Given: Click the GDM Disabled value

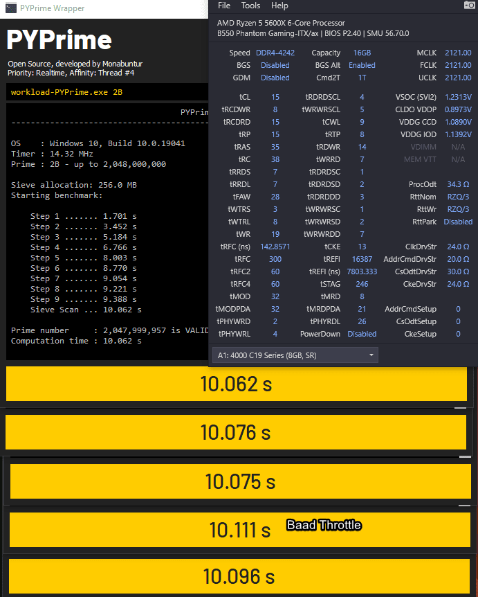Looking at the screenshot, I should (275, 78).
